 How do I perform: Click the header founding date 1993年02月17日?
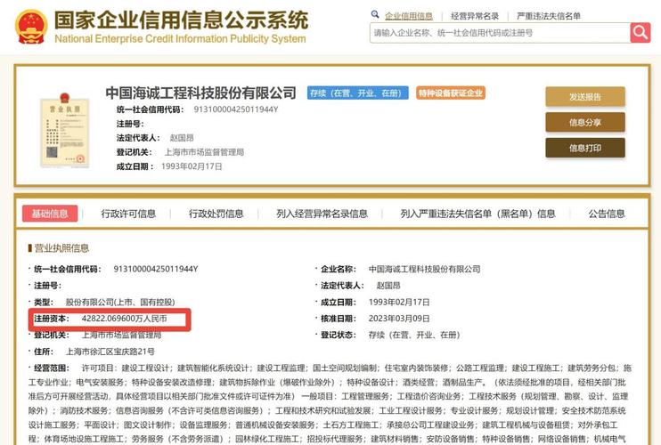192,166
